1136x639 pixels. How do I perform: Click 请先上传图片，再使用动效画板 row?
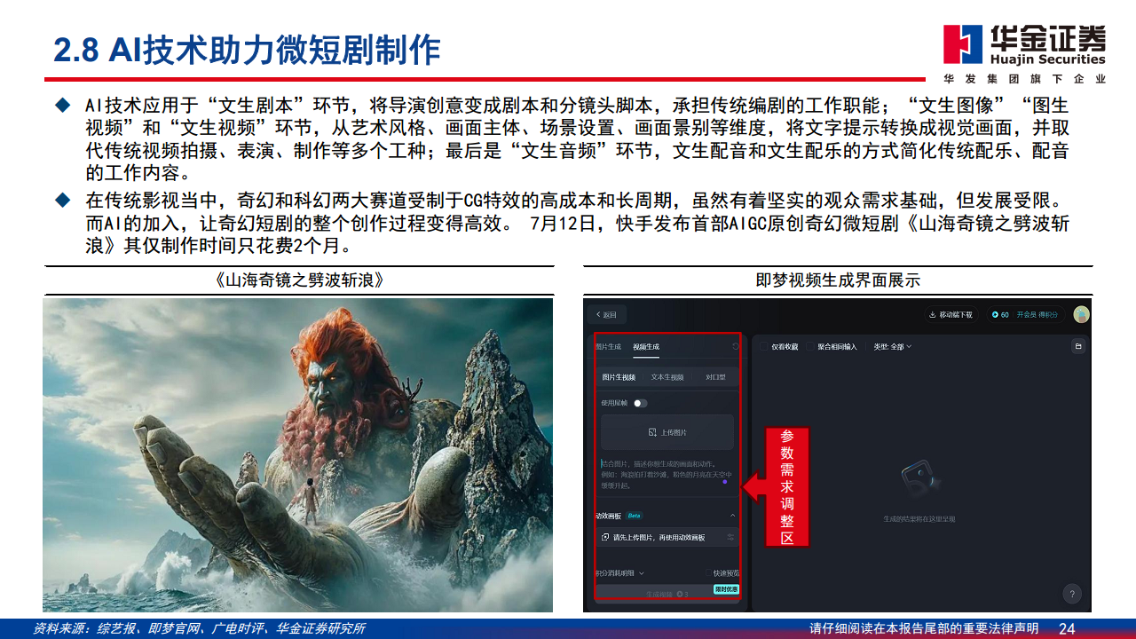click(x=667, y=538)
